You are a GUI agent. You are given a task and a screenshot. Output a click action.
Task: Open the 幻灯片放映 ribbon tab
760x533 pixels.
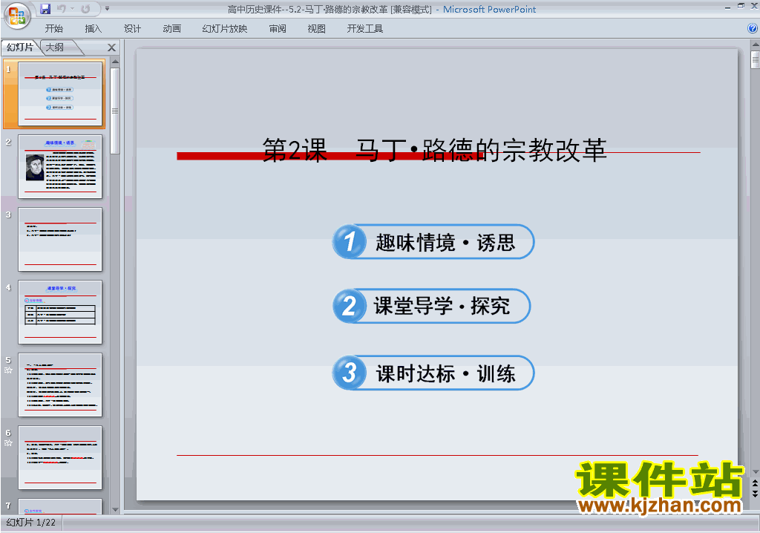click(x=224, y=29)
